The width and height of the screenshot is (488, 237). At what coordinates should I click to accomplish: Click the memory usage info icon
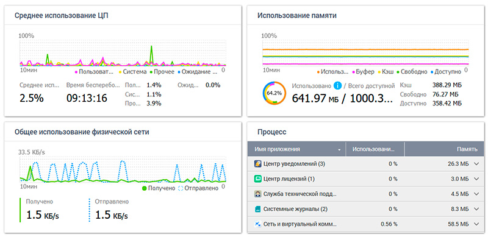point(337,85)
